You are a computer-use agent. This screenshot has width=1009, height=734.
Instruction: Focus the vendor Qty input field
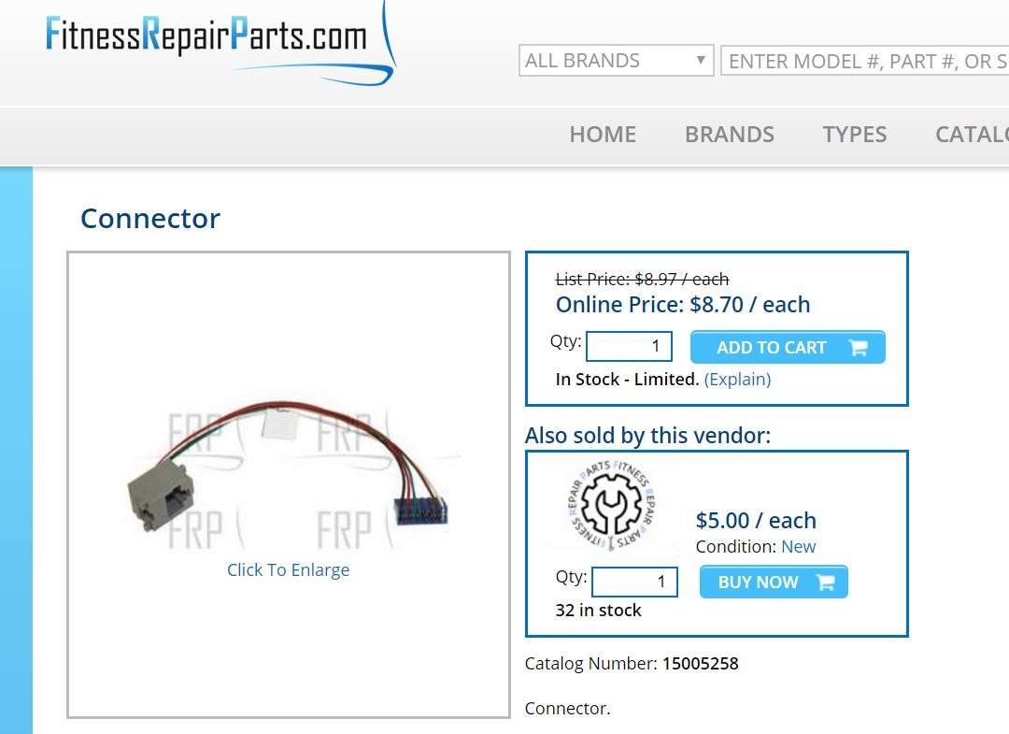634,582
